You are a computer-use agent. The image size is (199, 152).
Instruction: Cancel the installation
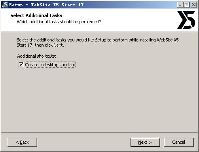point(179,142)
